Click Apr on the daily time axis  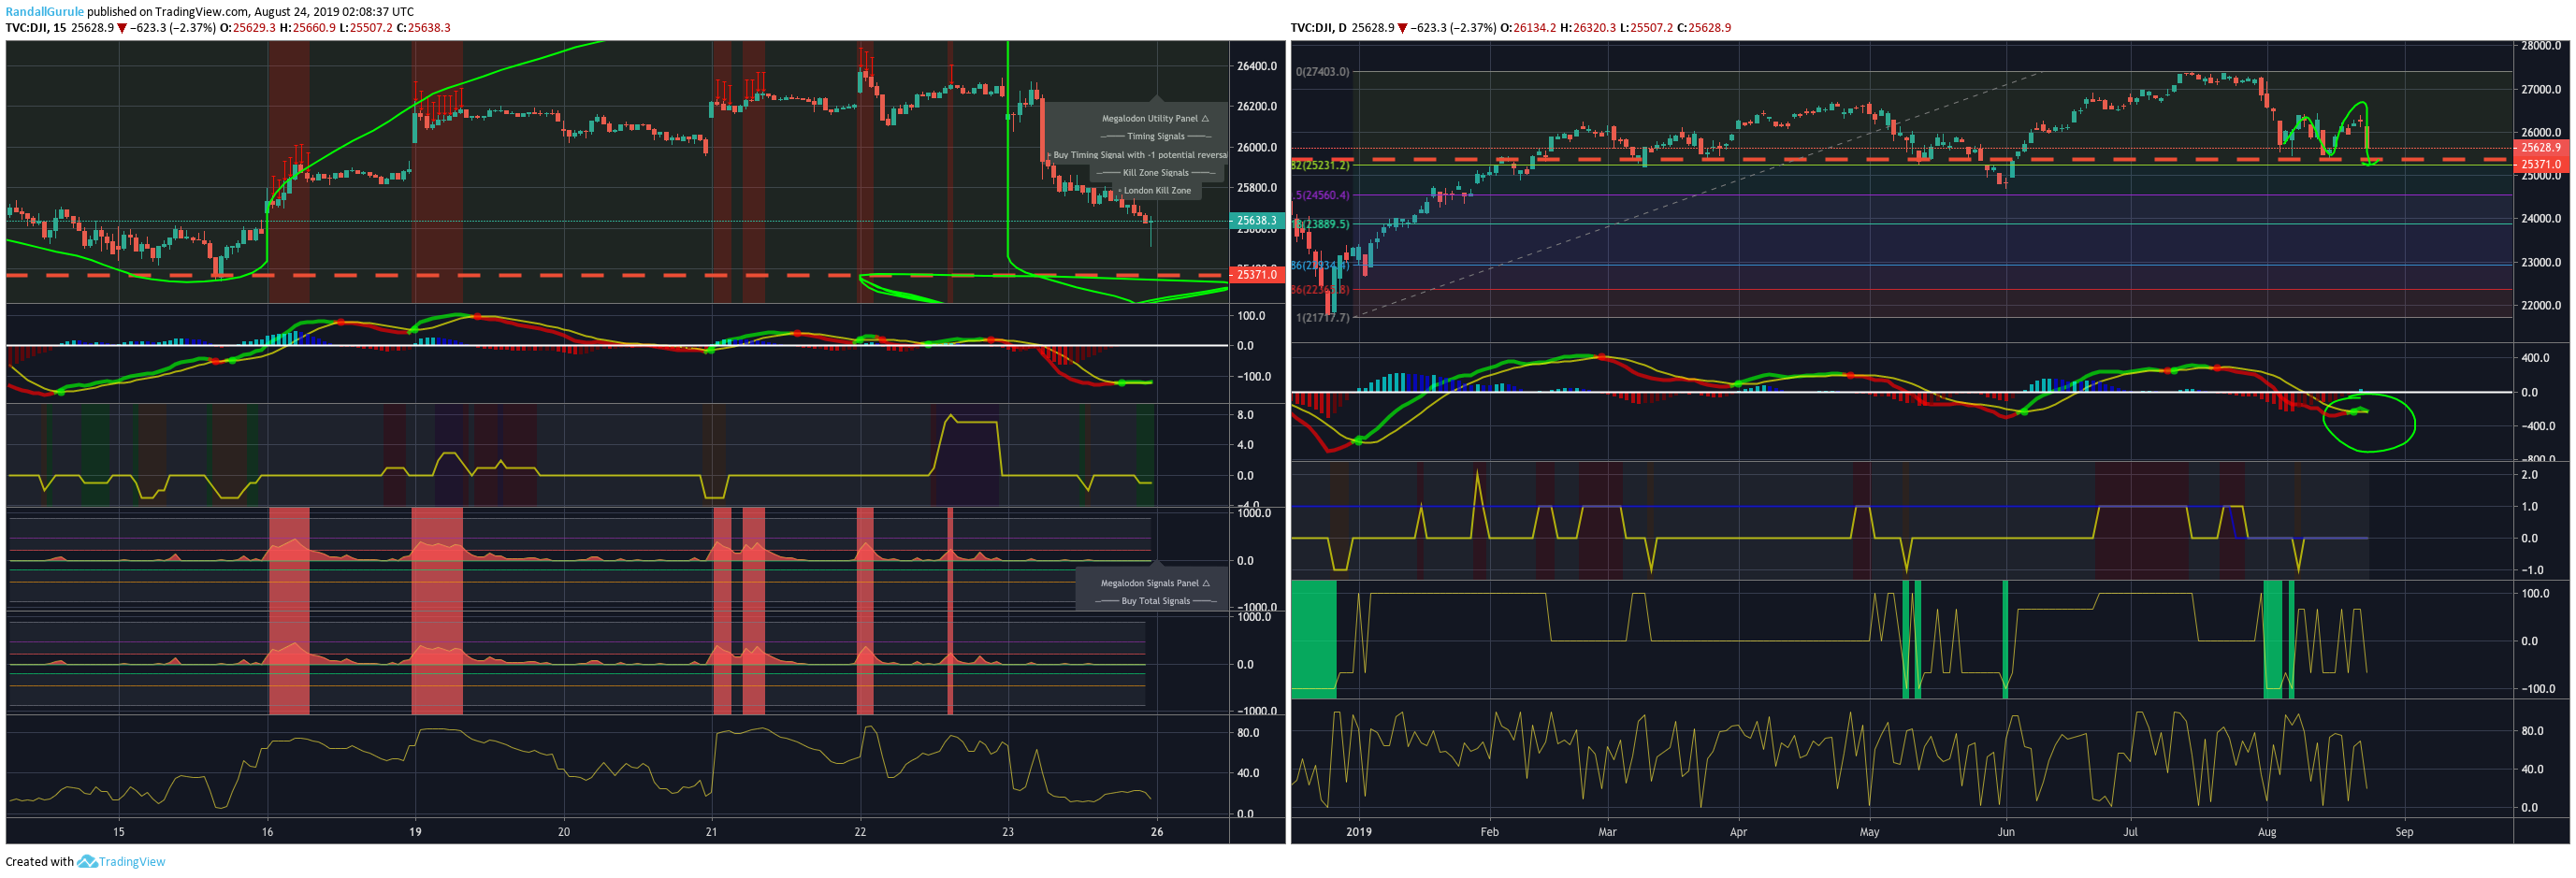(x=1738, y=831)
